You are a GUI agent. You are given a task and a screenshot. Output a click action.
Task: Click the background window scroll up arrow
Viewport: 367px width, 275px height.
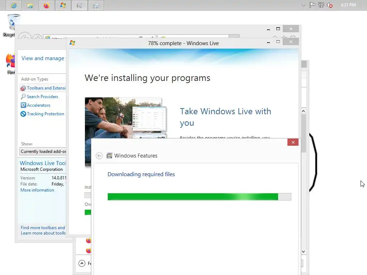click(x=303, y=111)
